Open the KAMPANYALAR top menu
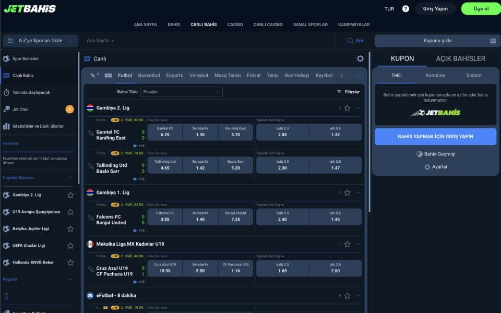 click(x=354, y=25)
